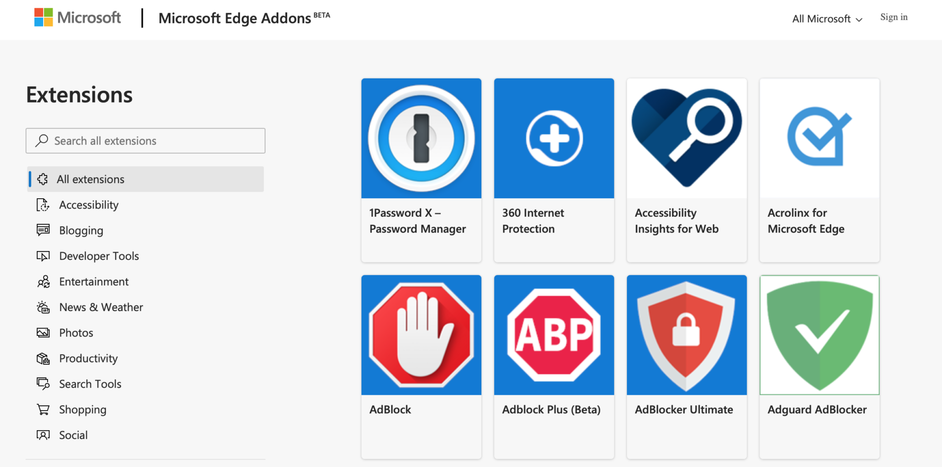942x467 pixels.
Task: Select the Social category
Action: (x=145, y=435)
